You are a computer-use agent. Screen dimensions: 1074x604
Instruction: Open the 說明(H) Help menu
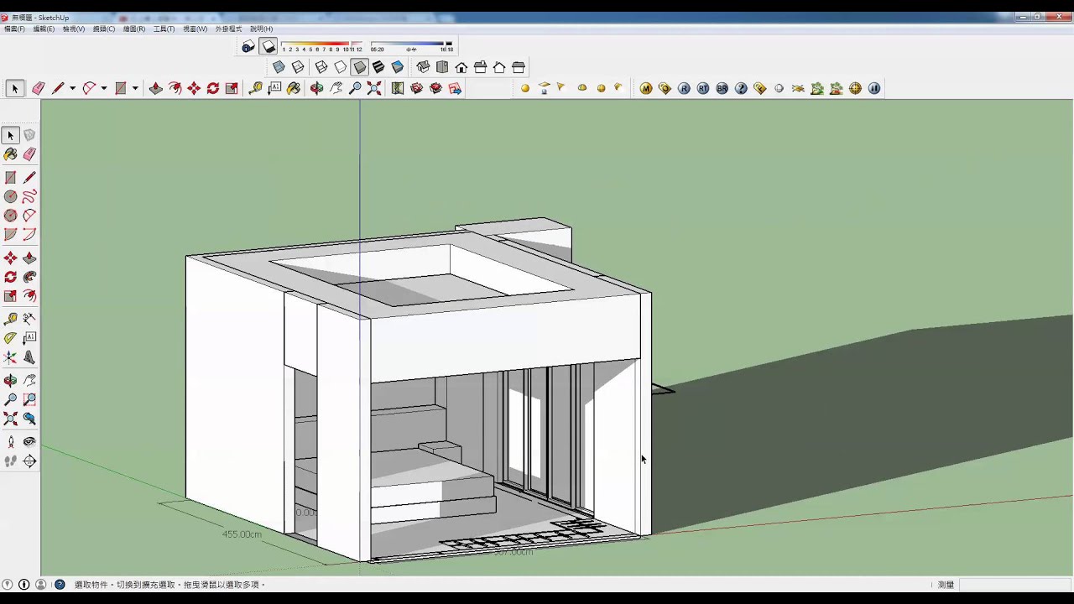[x=262, y=29]
